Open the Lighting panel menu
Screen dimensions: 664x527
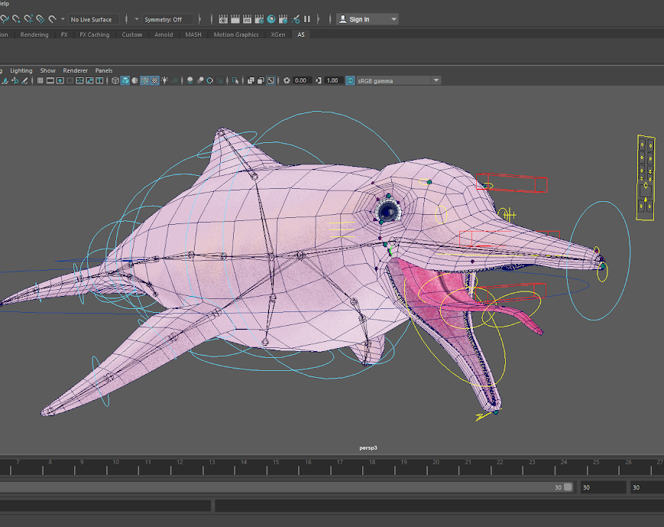tap(21, 70)
